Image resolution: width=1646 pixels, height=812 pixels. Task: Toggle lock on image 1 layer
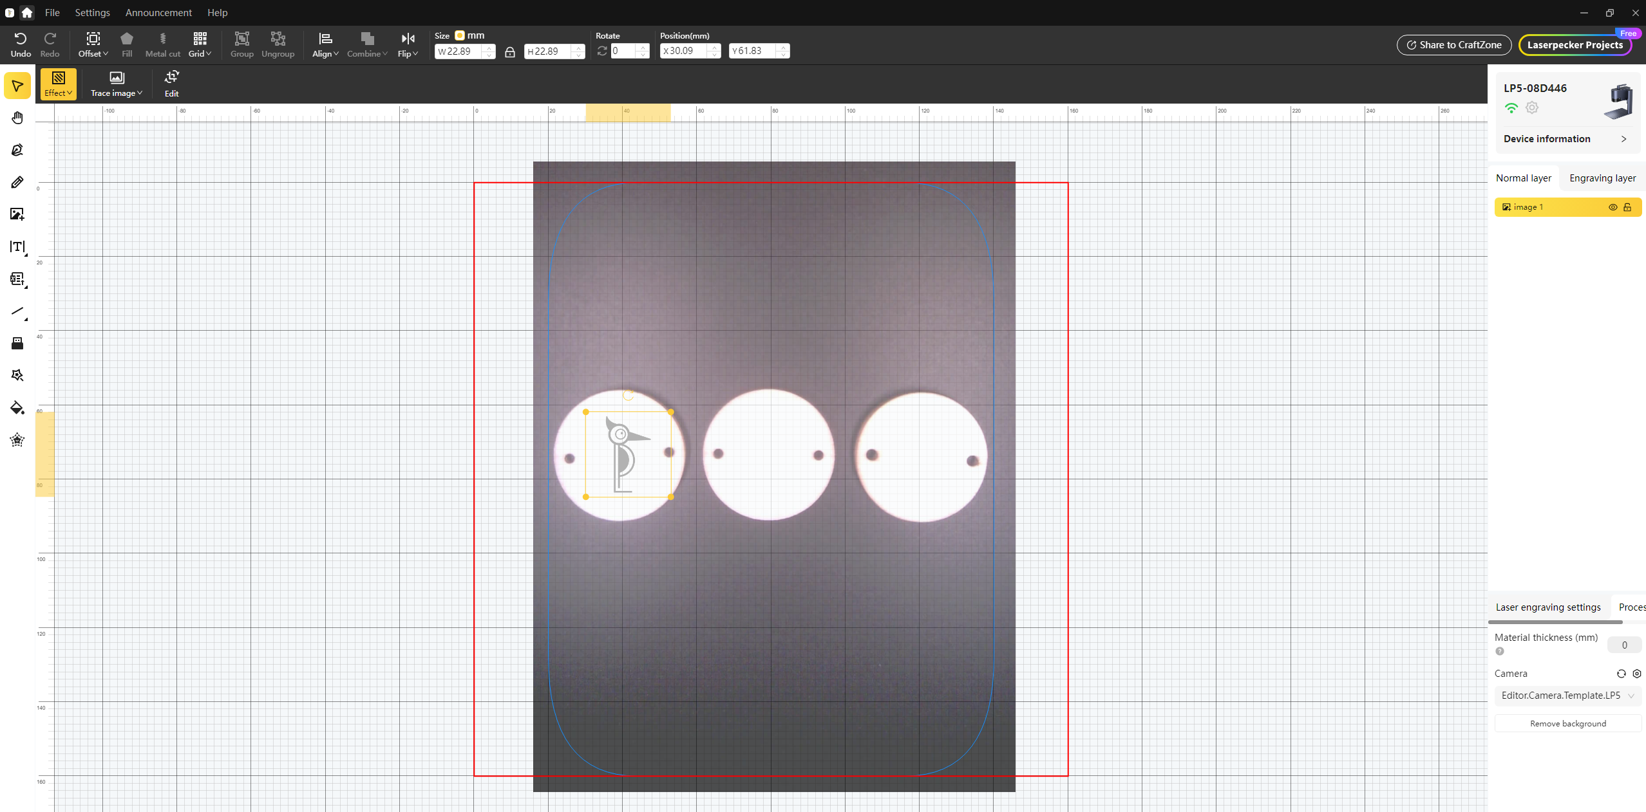pos(1627,207)
